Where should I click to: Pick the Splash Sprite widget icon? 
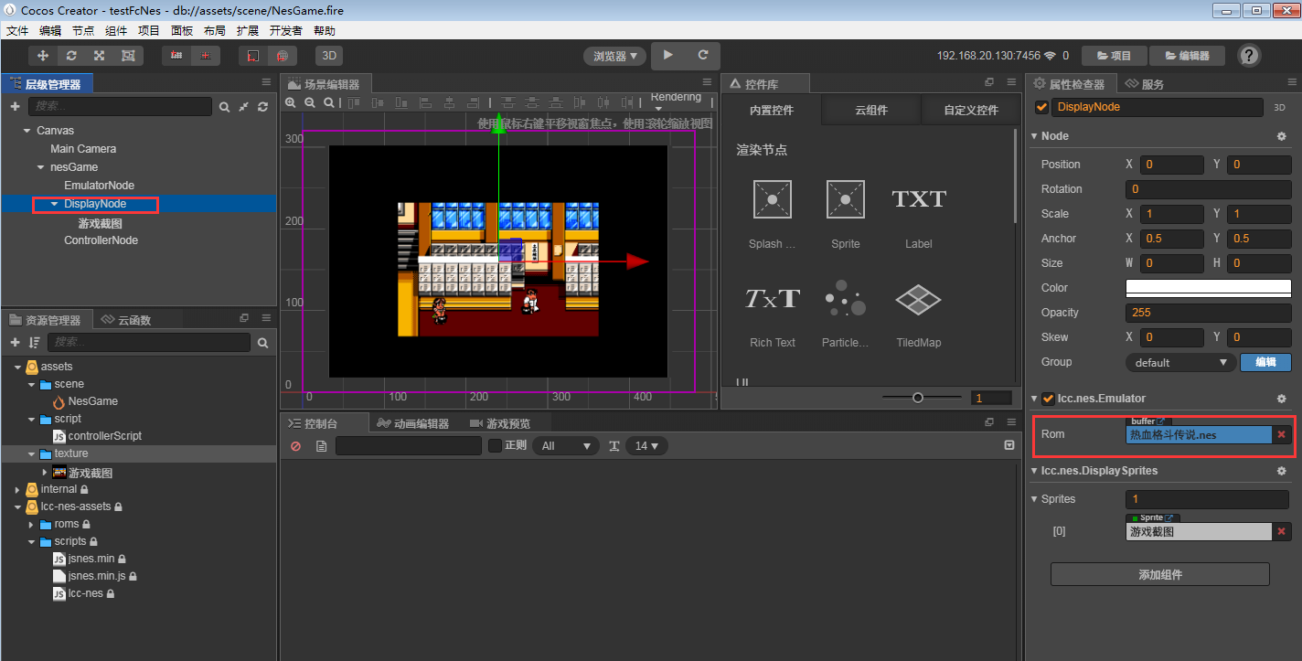pos(772,198)
